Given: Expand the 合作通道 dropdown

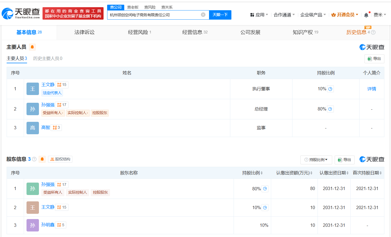Looking at the screenshot, I should tap(284, 15).
